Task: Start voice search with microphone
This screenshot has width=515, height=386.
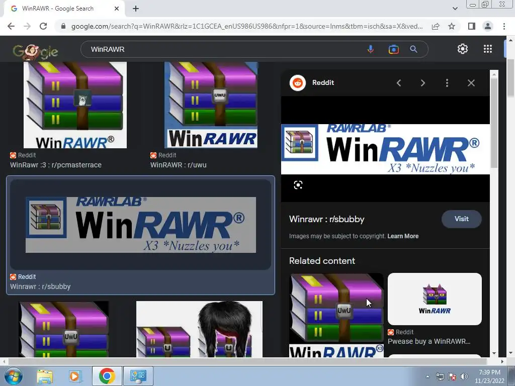Action: click(x=371, y=49)
